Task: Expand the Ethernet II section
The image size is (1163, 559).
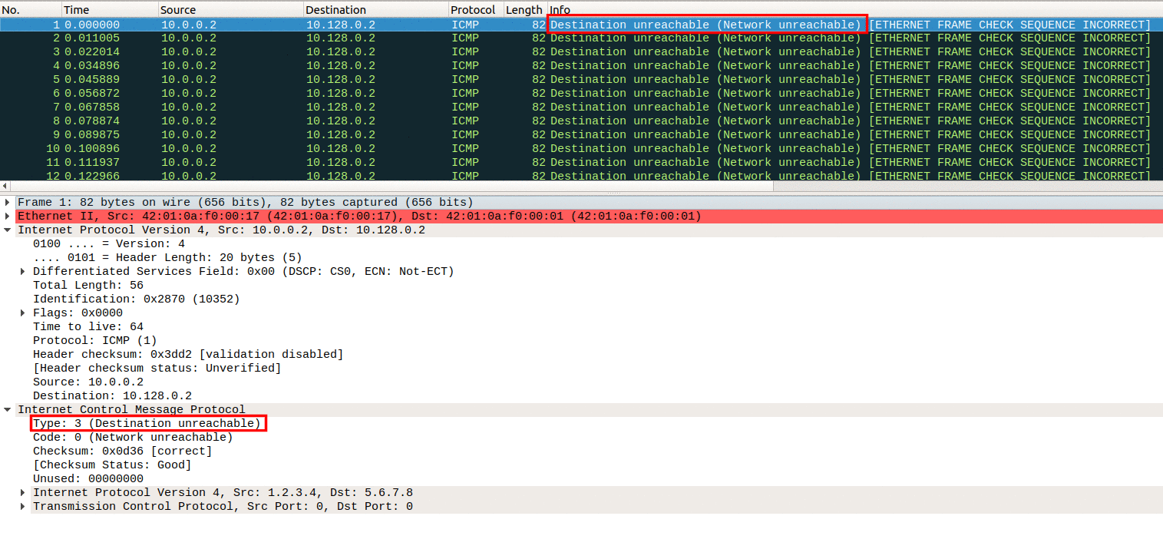Action: tap(8, 217)
